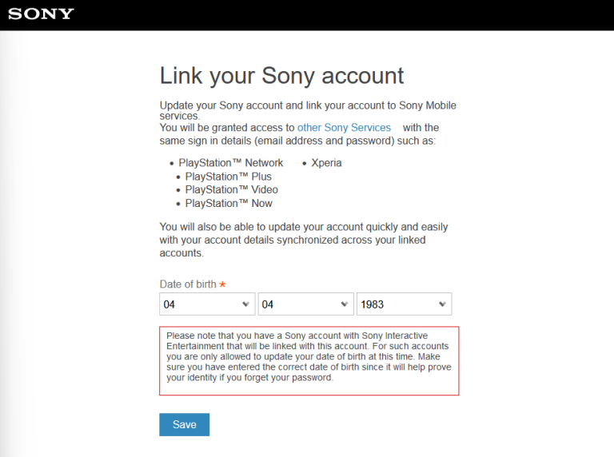The height and width of the screenshot is (457, 614).
Task: Click the PlayStation™ Video list item
Action: [x=231, y=189]
